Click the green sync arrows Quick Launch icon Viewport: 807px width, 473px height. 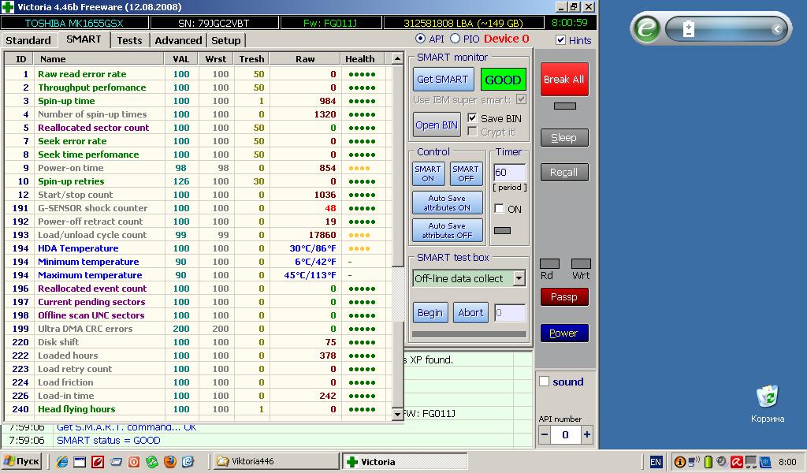152,462
